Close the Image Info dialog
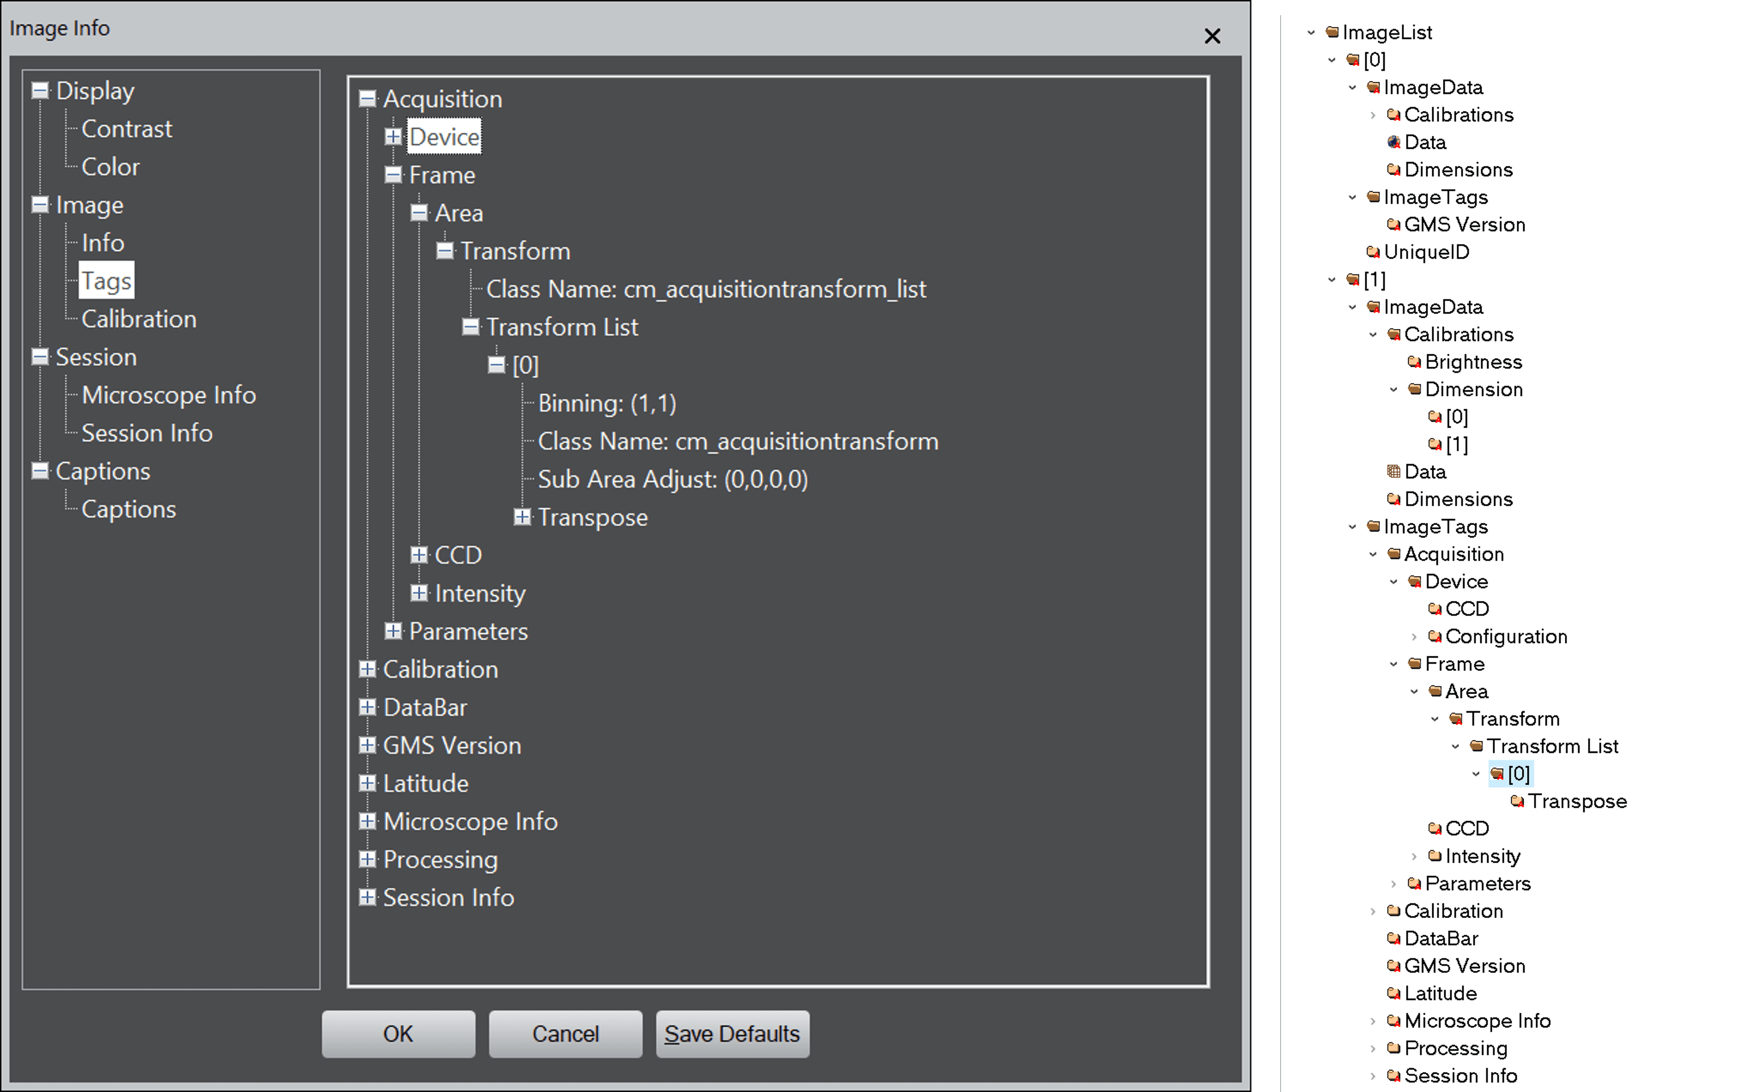The height and width of the screenshot is (1092, 1753). (1212, 36)
